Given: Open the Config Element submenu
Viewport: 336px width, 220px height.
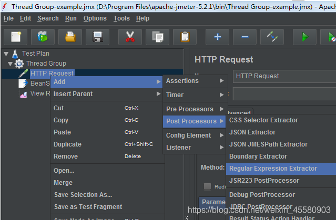Looking at the screenshot, I should point(195,135).
